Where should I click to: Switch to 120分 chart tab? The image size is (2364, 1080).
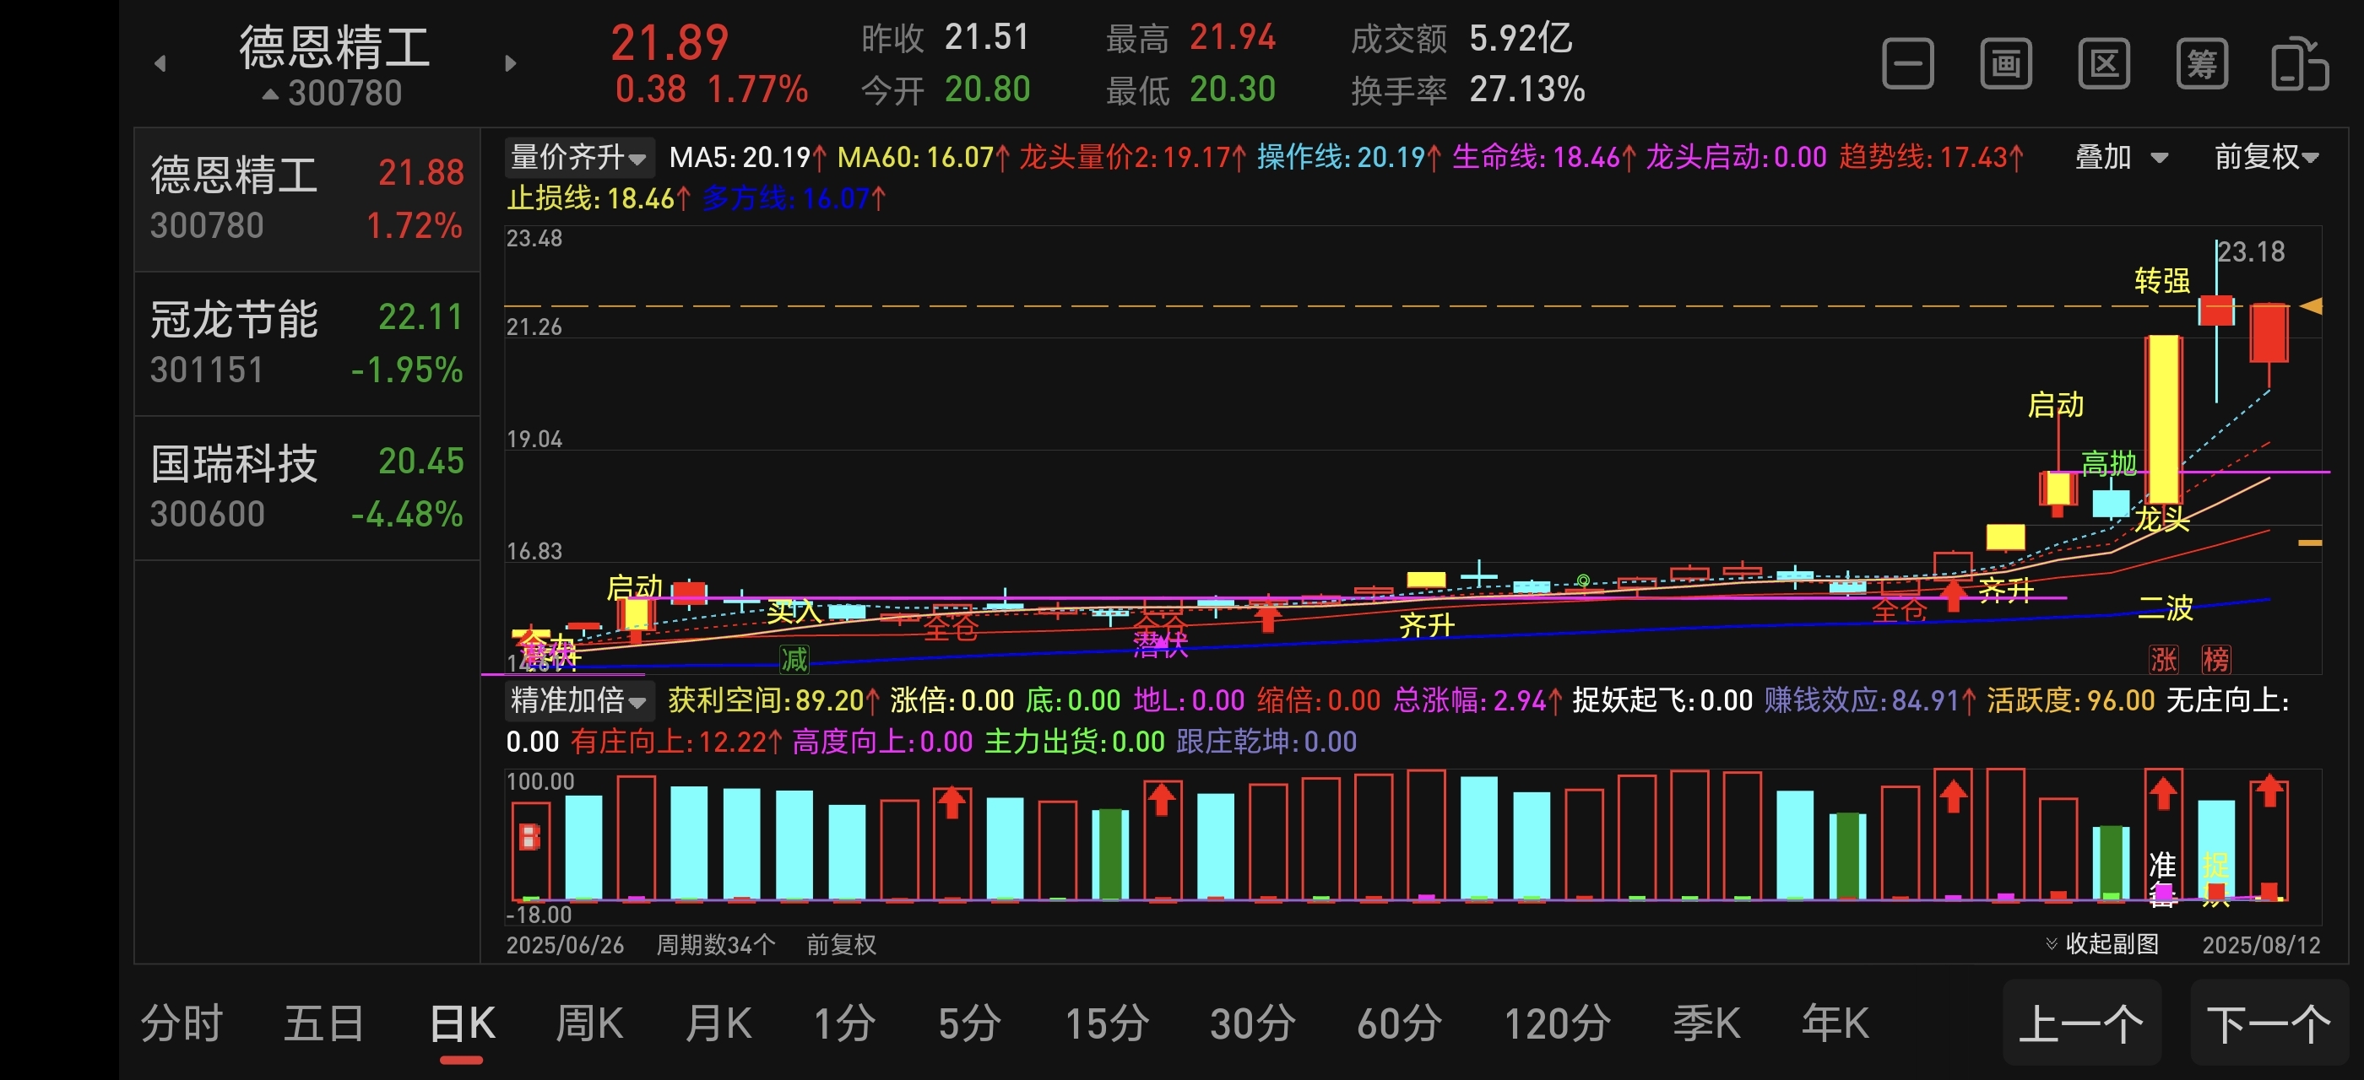pyautogui.click(x=1558, y=1023)
